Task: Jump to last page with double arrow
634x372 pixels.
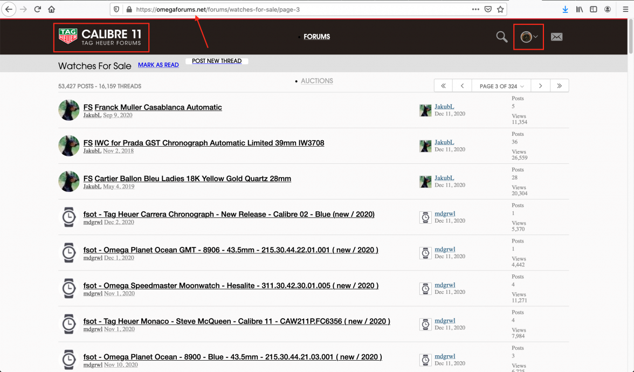Action: [559, 86]
